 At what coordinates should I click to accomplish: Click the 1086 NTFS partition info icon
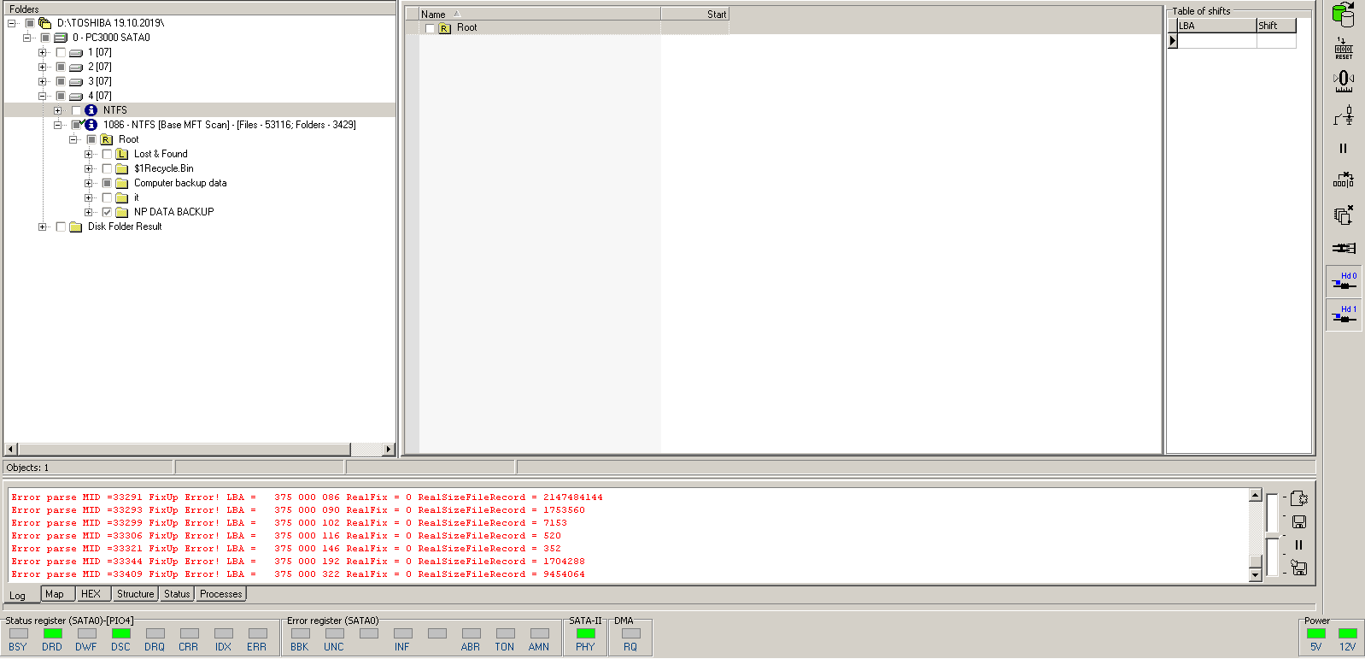(91, 125)
